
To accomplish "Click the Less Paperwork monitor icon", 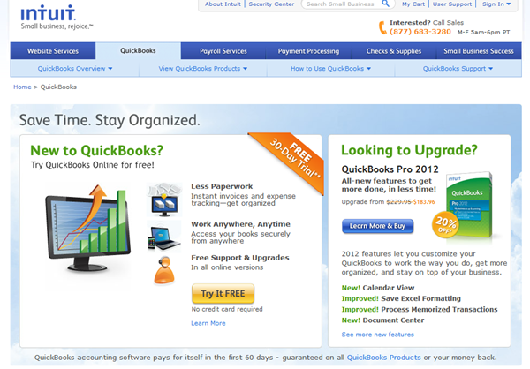I will click(164, 200).
